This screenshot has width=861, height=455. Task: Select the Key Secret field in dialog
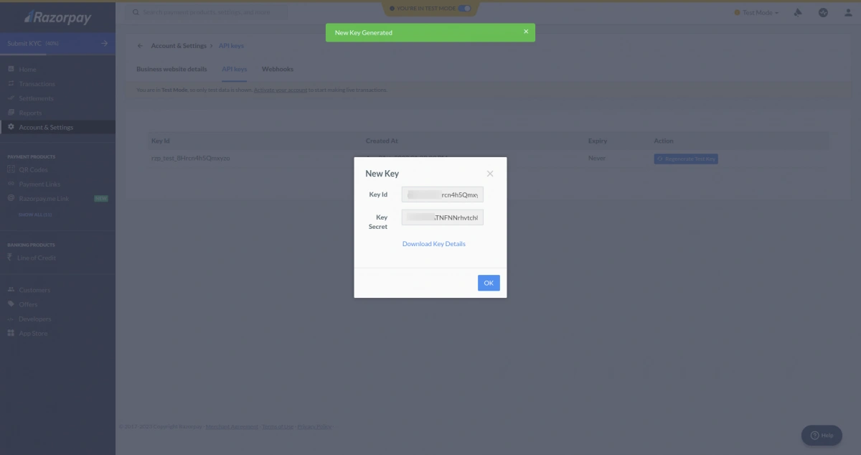click(443, 217)
